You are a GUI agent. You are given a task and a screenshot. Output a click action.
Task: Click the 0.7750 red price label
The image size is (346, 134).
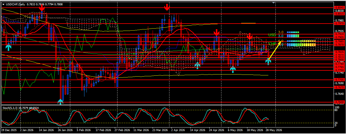tap(340, 70)
